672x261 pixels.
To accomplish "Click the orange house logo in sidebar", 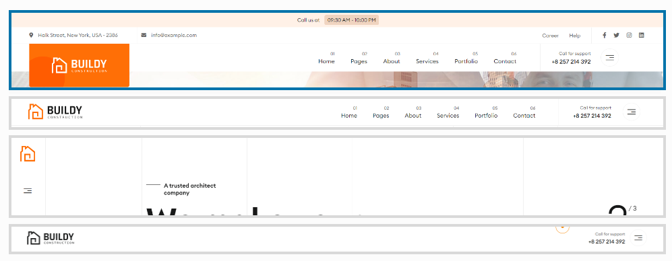I will [28, 153].
